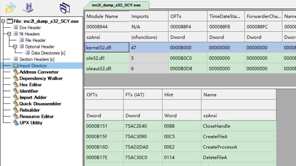Screen dimensions: 296x166
Task: Launch the Dependency Walker tool
Action: tap(41, 78)
